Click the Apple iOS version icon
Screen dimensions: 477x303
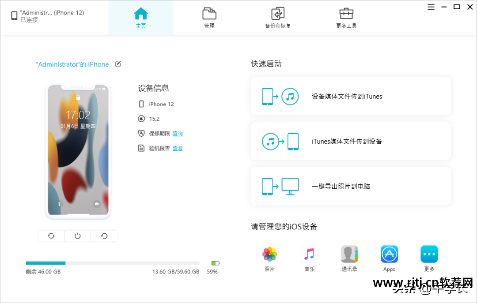tap(141, 119)
